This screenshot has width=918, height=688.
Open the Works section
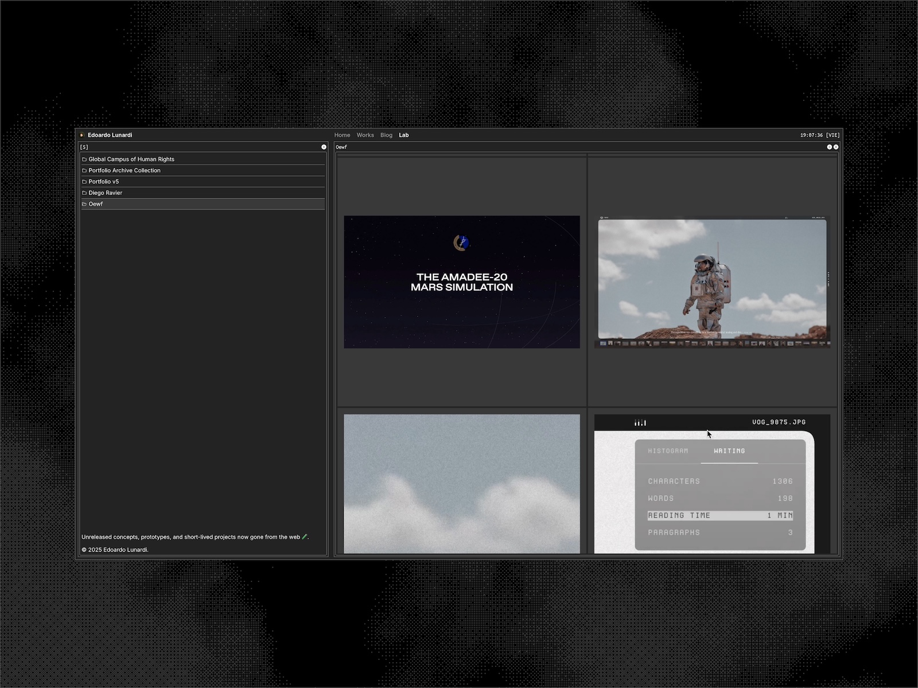(x=365, y=135)
